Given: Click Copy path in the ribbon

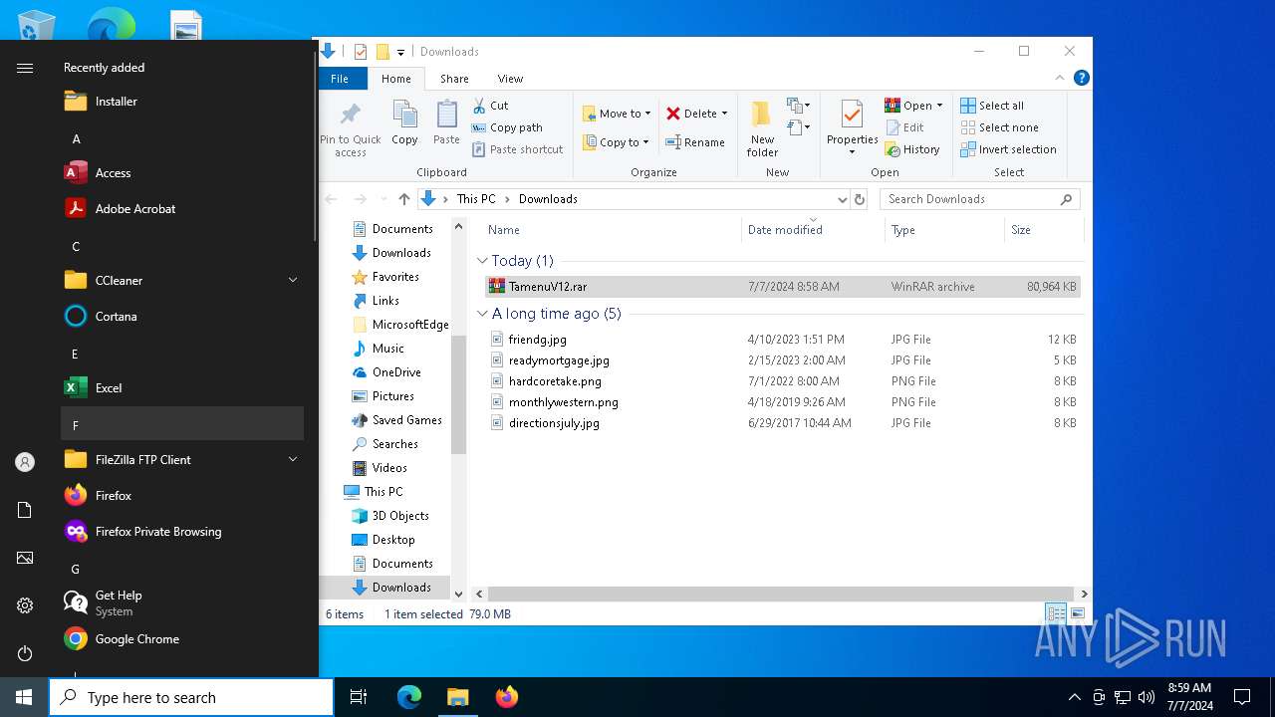Looking at the screenshot, I should pyautogui.click(x=507, y=127).
